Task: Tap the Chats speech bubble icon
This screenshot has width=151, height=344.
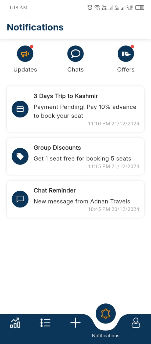Action: (75, 54)
